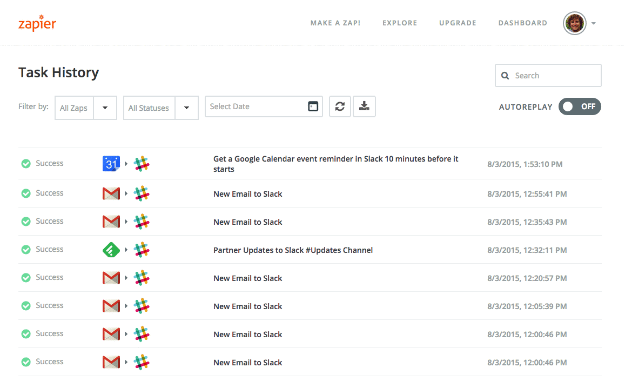The image size is (625, 381).
Task: Select timestamp 8/3/2015, 1:53:10 PM
Action: [525, 164]
